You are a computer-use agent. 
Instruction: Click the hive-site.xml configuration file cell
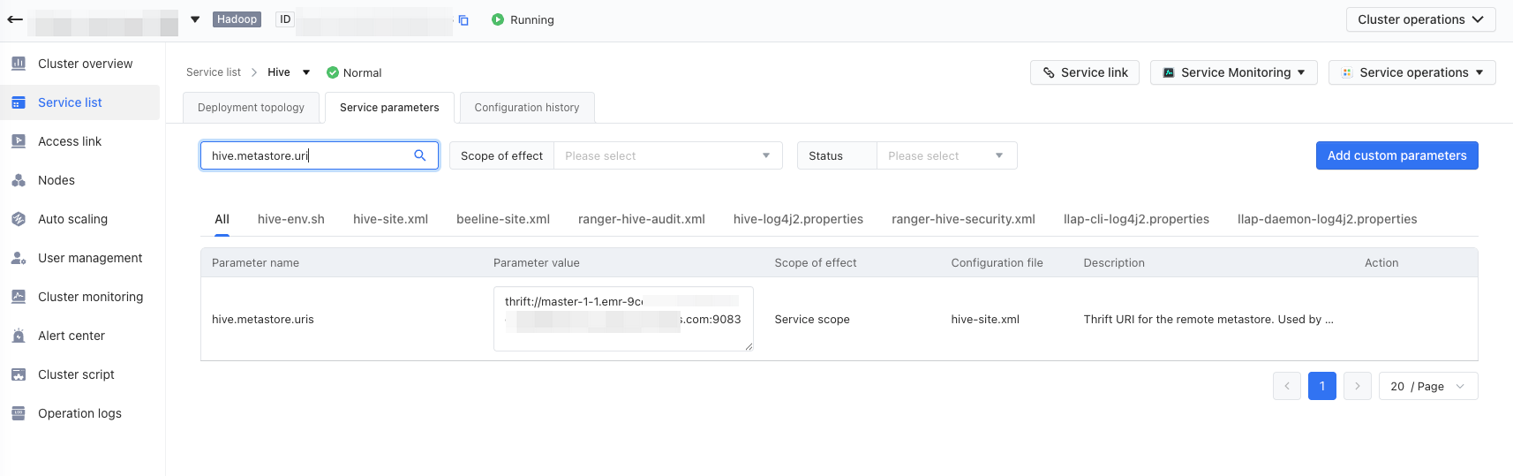pyautogui.click(x=985, y=320)
